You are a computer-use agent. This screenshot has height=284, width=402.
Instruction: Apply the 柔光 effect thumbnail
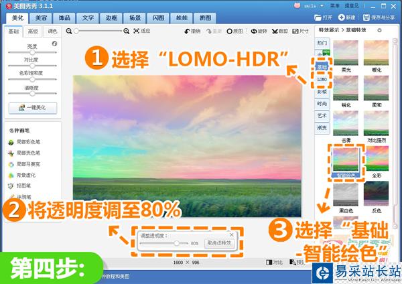[346, 53]
